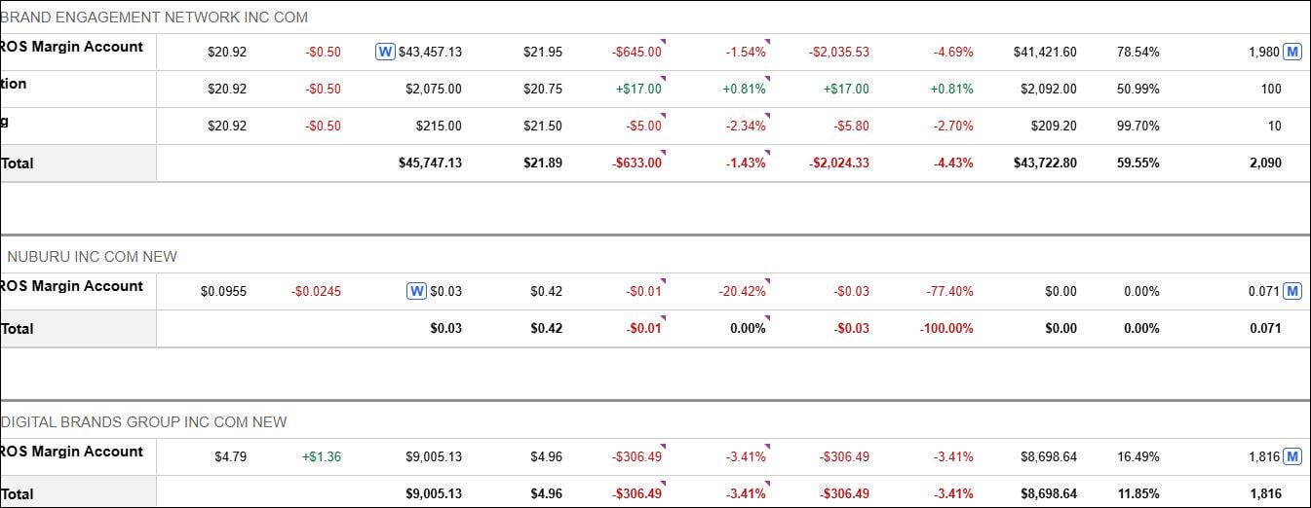Click the M icon next to 1,980

pos(1292,52)
